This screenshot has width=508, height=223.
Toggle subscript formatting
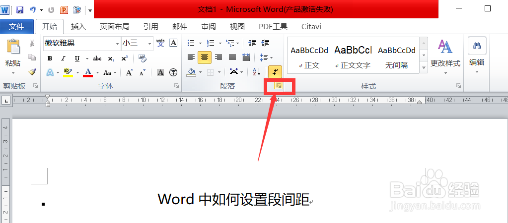(x=111, y=58)
